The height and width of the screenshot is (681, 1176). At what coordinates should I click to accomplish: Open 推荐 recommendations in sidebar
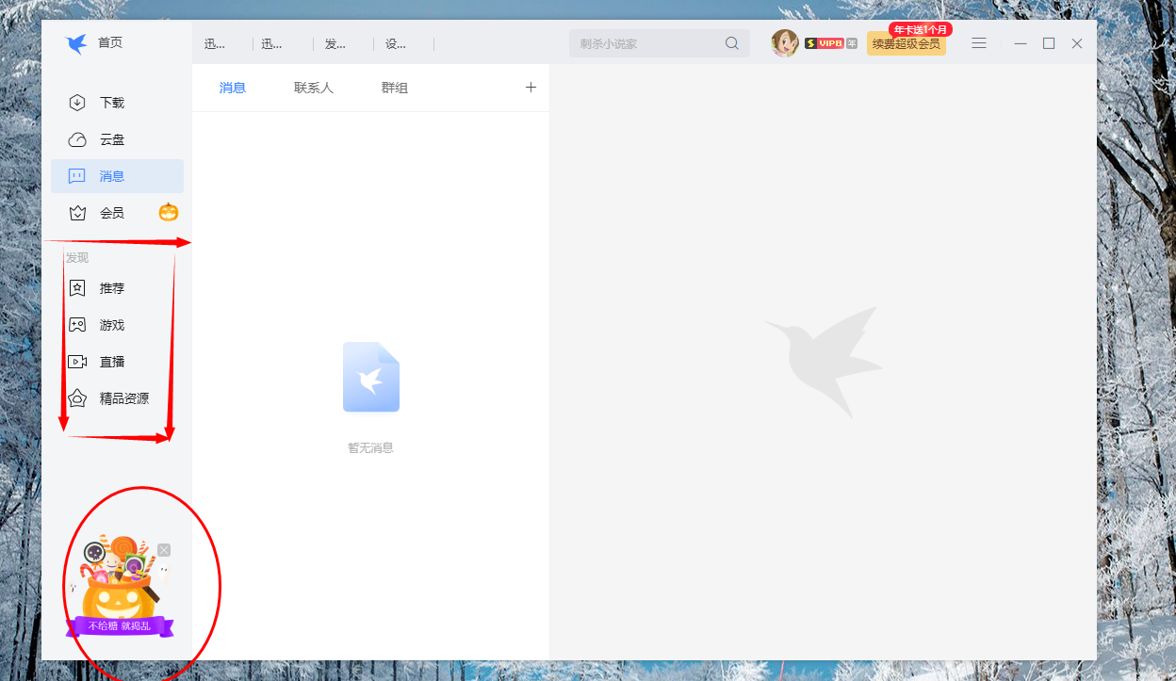click(x=111, y=288)
